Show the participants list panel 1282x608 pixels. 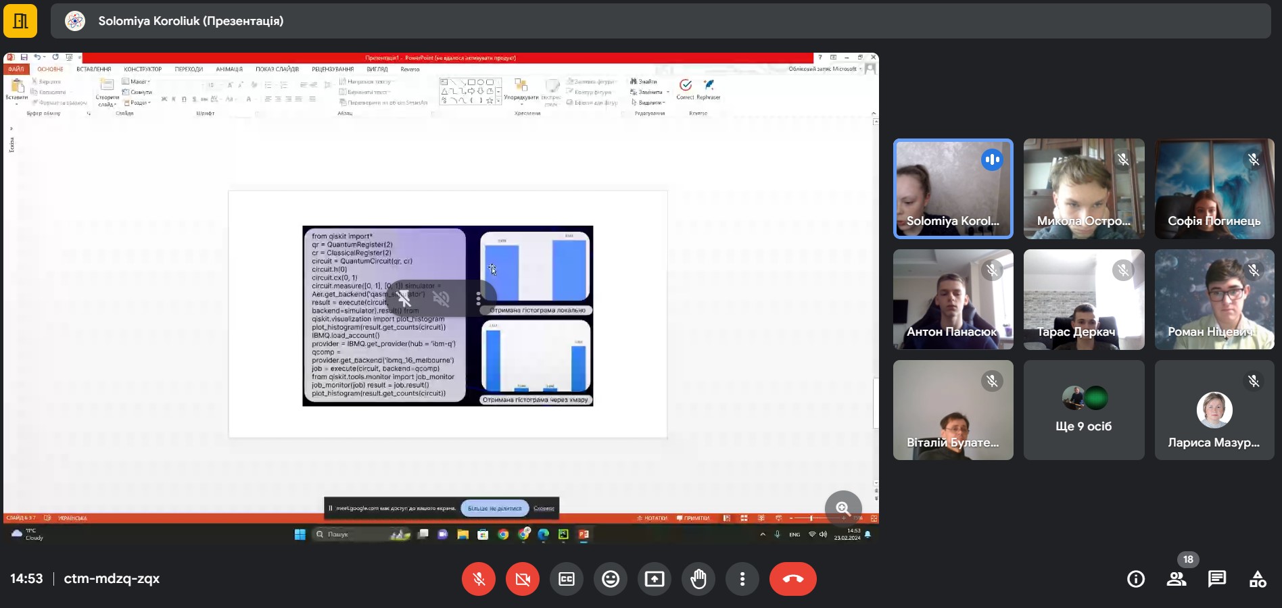tap(1177, 579)
